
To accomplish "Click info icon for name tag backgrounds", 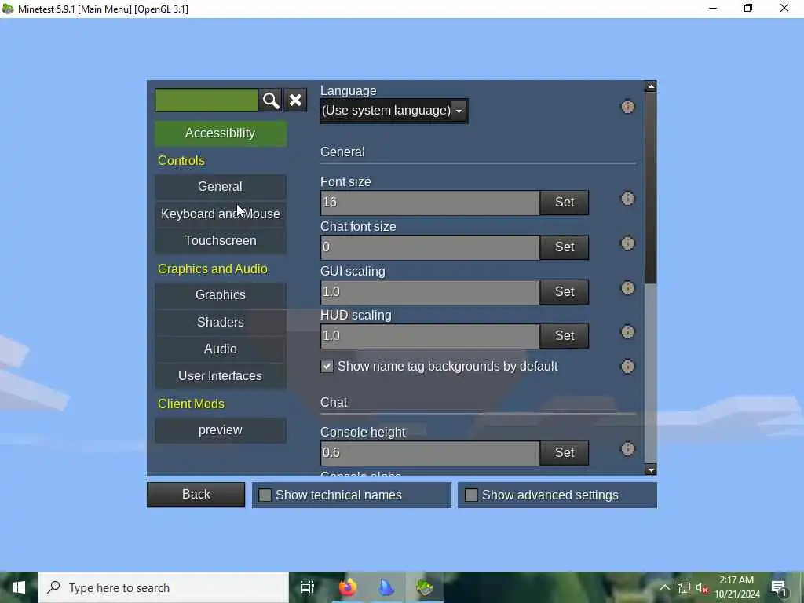I will [627, 367].
